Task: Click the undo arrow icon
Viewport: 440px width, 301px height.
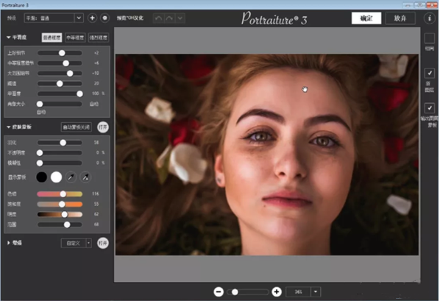Action: (x=158, y=18)
